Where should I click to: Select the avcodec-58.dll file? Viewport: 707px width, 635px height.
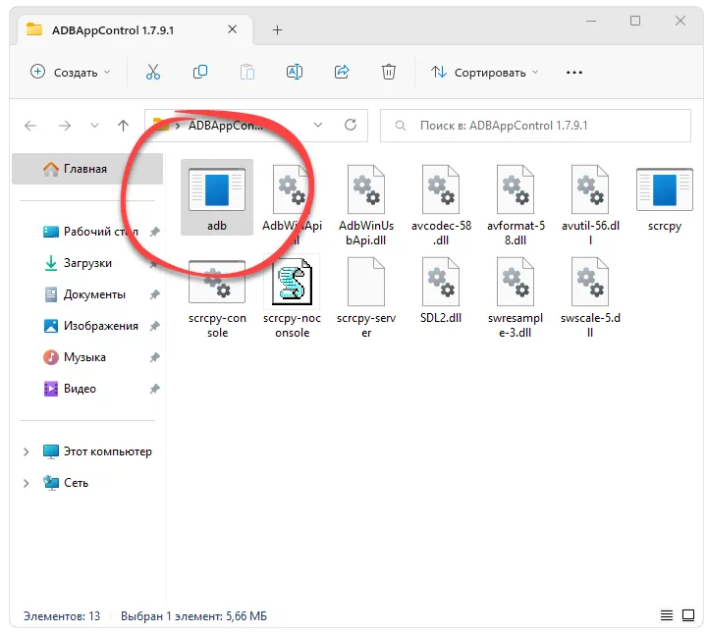point(441,206)
